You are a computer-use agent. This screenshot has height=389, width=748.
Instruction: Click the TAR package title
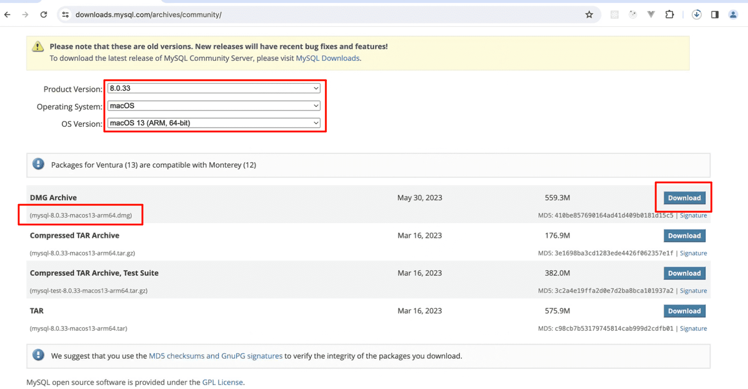tap(37, 311)
